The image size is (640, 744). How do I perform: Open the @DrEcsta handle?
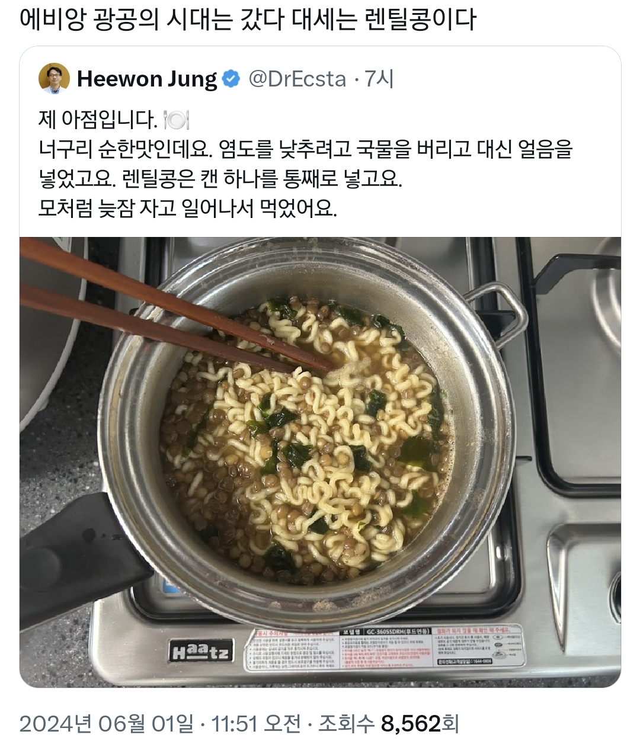[x=297, y=79]
